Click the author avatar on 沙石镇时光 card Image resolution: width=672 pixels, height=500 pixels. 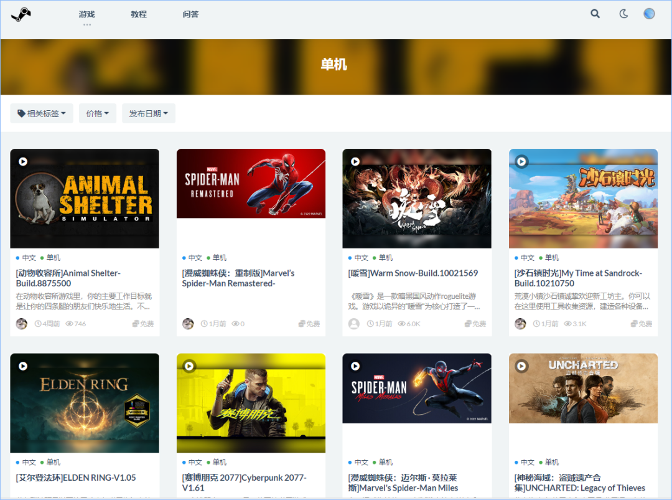520,324
